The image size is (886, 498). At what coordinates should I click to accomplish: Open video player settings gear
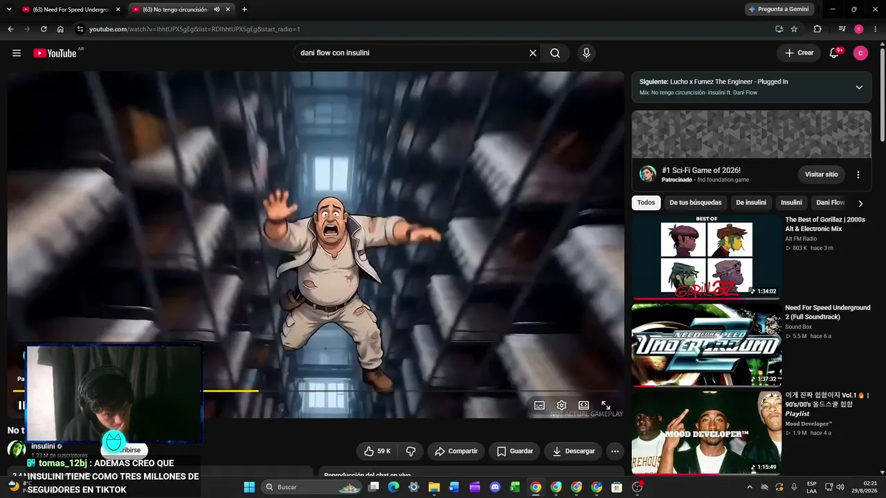pos(561,405)
